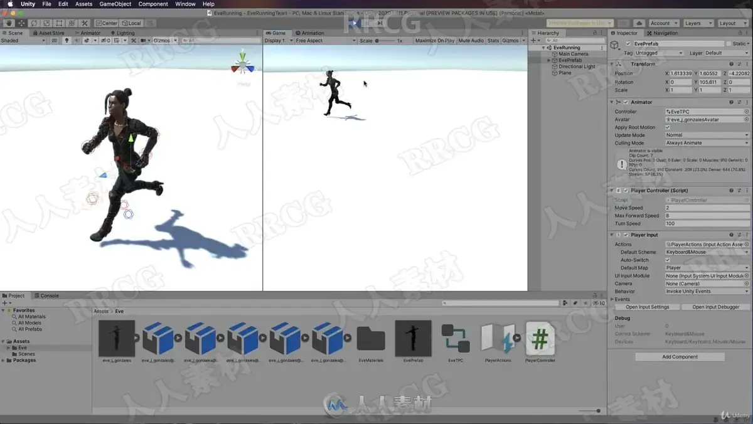Select the Rect tool
753x424 pixels.
tap(59, 23)
